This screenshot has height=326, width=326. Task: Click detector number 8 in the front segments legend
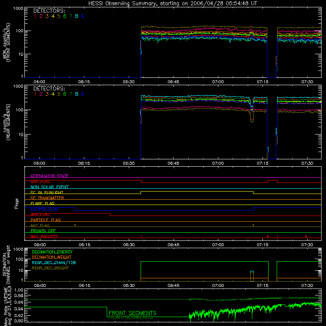[x=77, y=16]
